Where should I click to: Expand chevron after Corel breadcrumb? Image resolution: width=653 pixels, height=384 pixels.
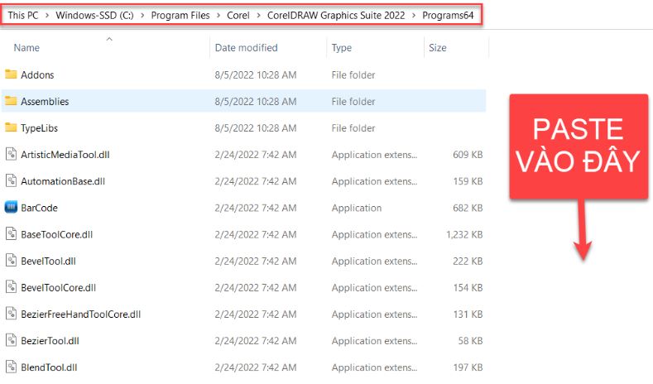(258, 16)
